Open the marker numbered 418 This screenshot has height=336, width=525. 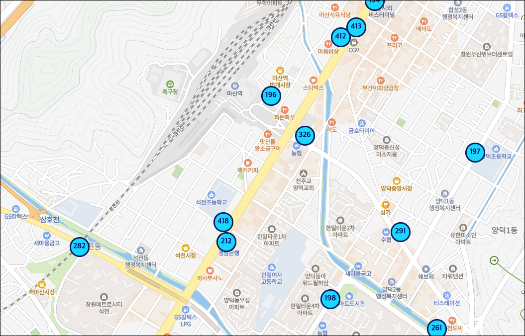[x=223, y=222]
